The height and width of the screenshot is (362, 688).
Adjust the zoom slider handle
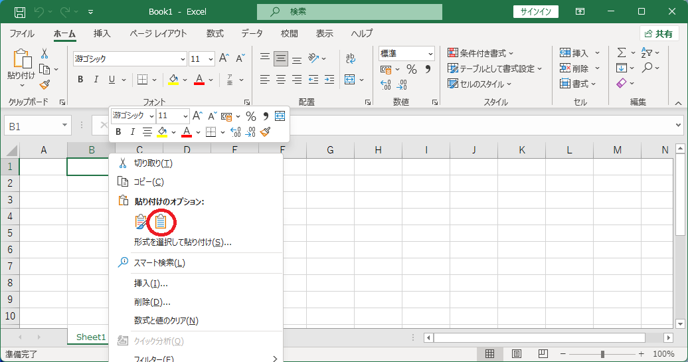603,353
